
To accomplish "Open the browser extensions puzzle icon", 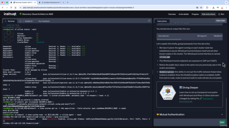I will tap(207, 7).
